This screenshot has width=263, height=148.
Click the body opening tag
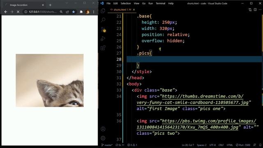tap(134, 84)
